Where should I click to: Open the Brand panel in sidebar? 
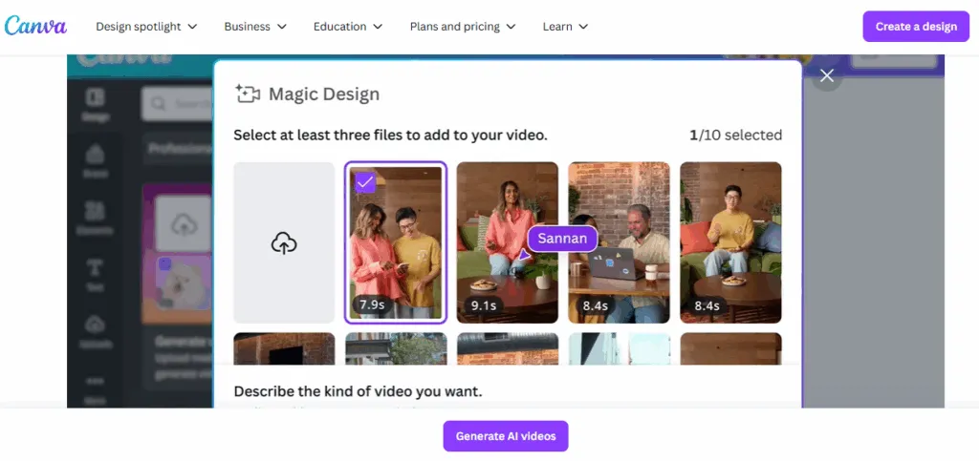coord(96,160)
